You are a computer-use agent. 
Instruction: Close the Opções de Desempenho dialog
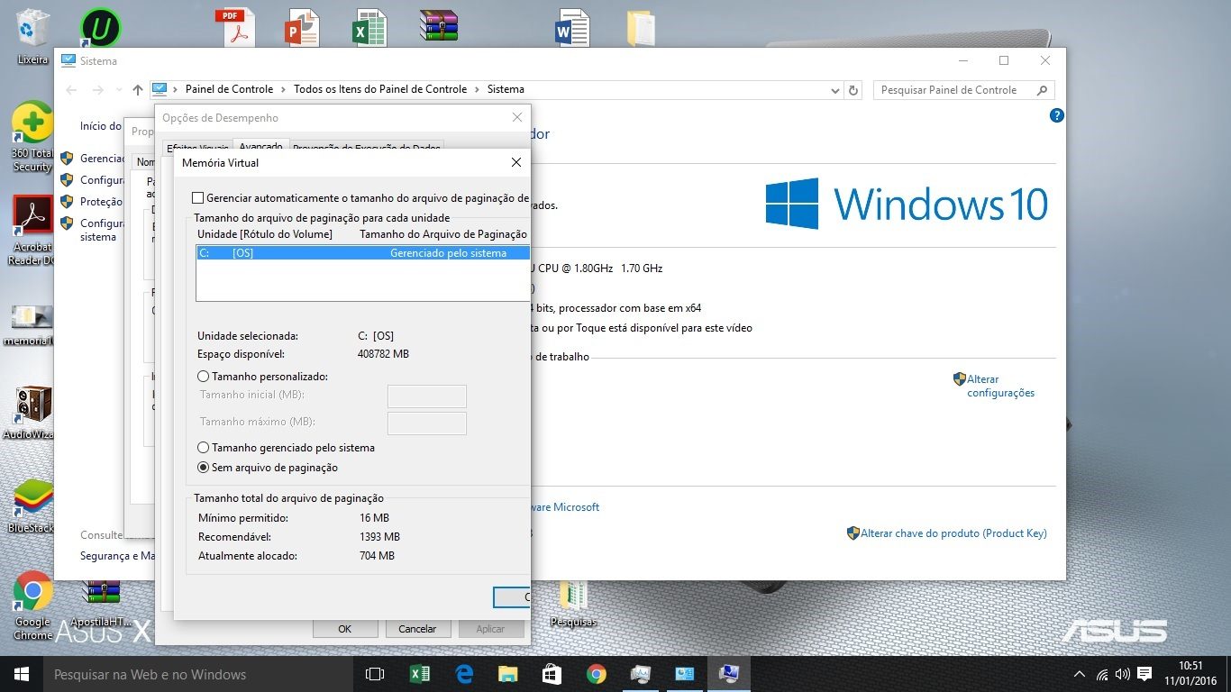click(517, 117)
